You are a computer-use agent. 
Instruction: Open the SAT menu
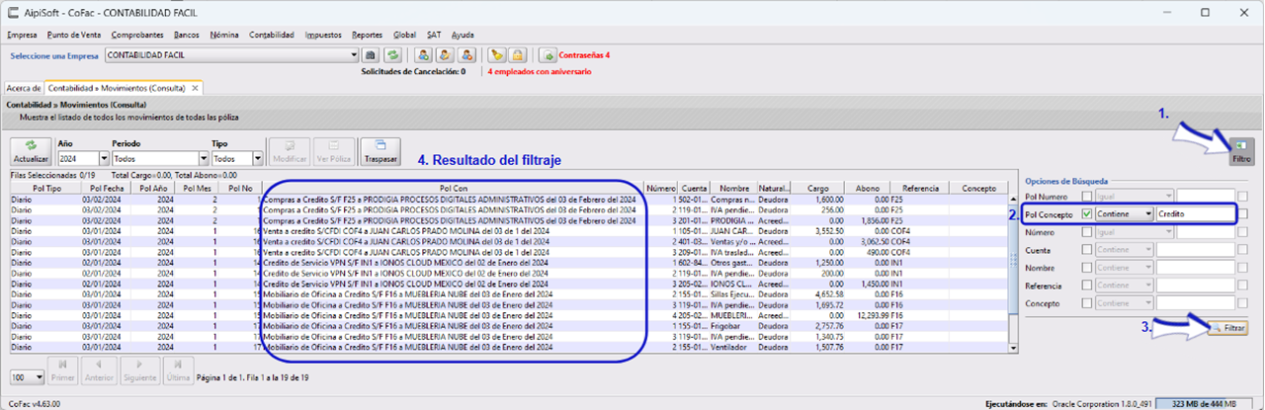[x=432, y=35]
